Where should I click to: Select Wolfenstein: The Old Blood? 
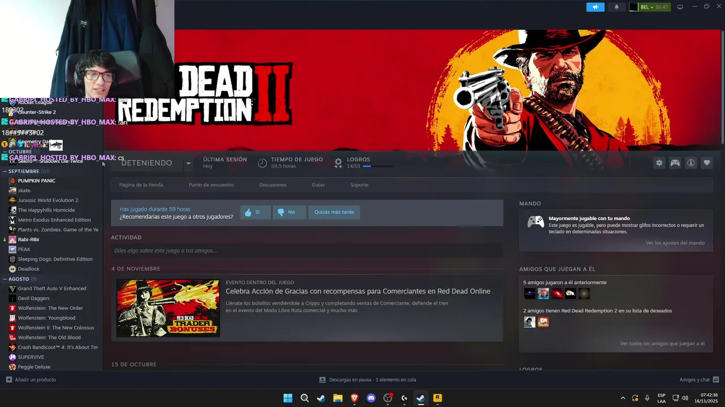point(49,337)
